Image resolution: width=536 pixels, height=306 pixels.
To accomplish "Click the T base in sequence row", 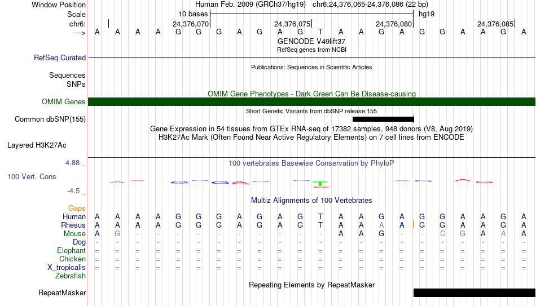I will (x=320, y=32).
